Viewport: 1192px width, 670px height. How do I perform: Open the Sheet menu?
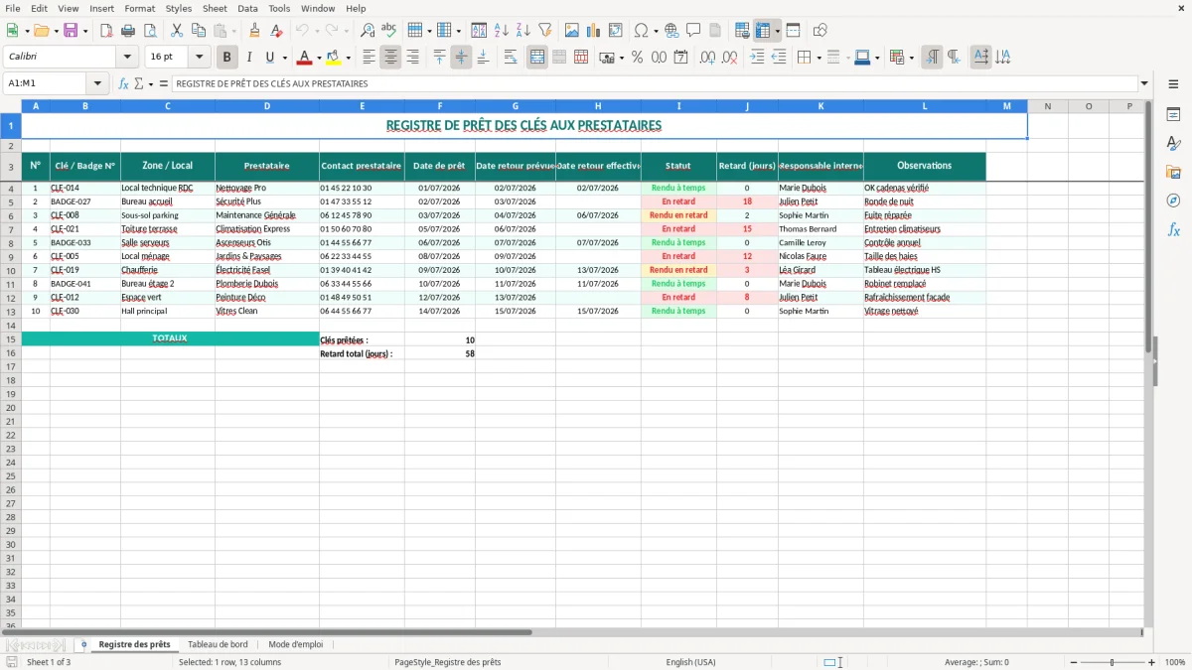click(x=215, y=8)
